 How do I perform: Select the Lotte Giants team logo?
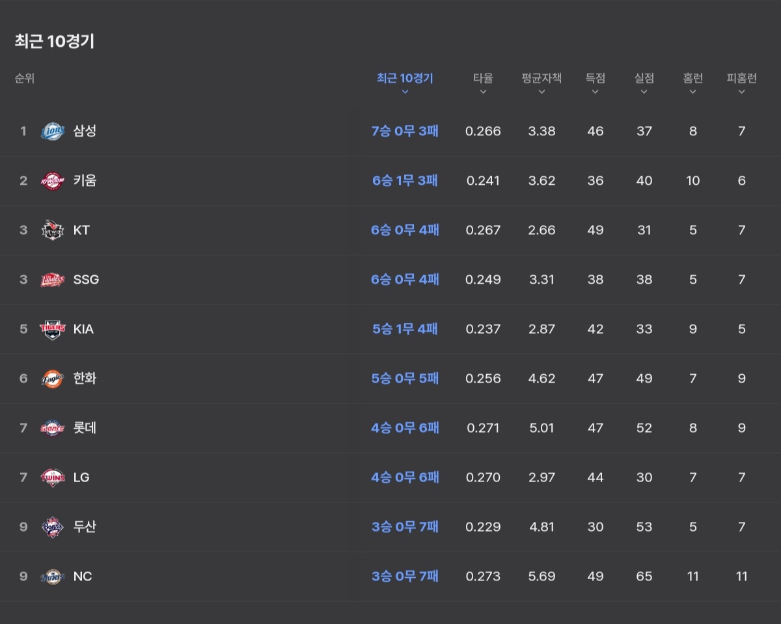pos(53,428)
